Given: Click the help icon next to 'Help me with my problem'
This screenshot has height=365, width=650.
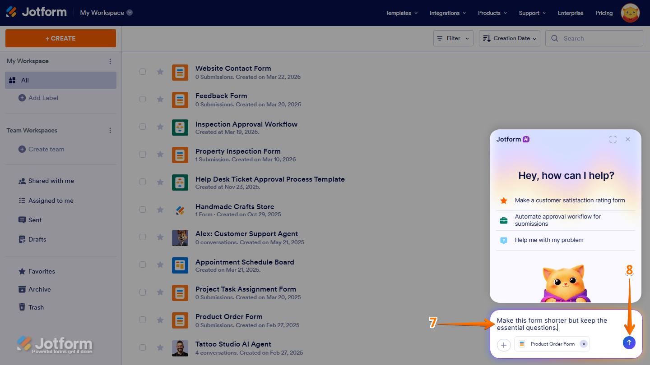Looking at the screenshot, I should (504, 240).
